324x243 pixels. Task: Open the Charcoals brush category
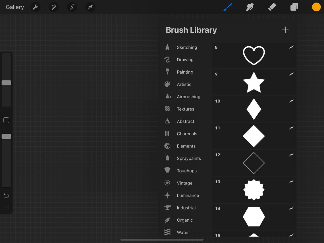point(187,134)
